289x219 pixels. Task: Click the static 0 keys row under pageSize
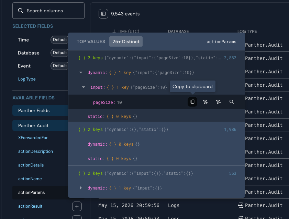[156, 117]
